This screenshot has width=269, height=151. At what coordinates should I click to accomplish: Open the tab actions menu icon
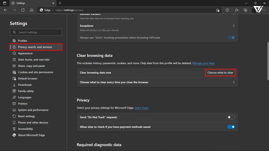click(5, 3)
